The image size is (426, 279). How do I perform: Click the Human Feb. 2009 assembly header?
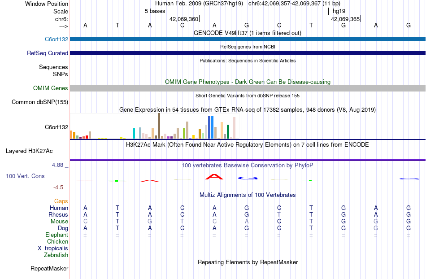[199, 4]
